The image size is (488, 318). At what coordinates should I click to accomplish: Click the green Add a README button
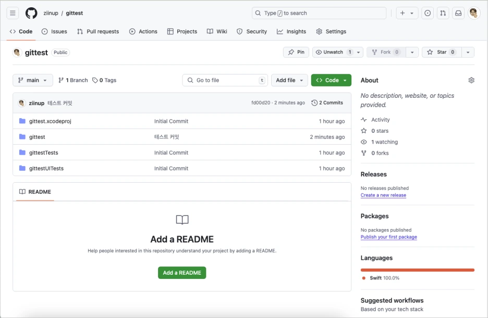point(182,273)
